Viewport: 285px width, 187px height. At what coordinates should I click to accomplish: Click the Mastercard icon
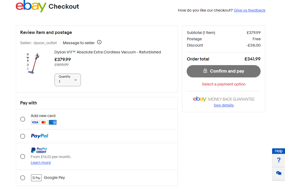tap(43, 122)
